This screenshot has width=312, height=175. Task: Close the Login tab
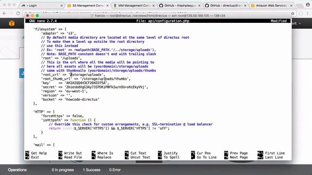click(x=61, y=5)
